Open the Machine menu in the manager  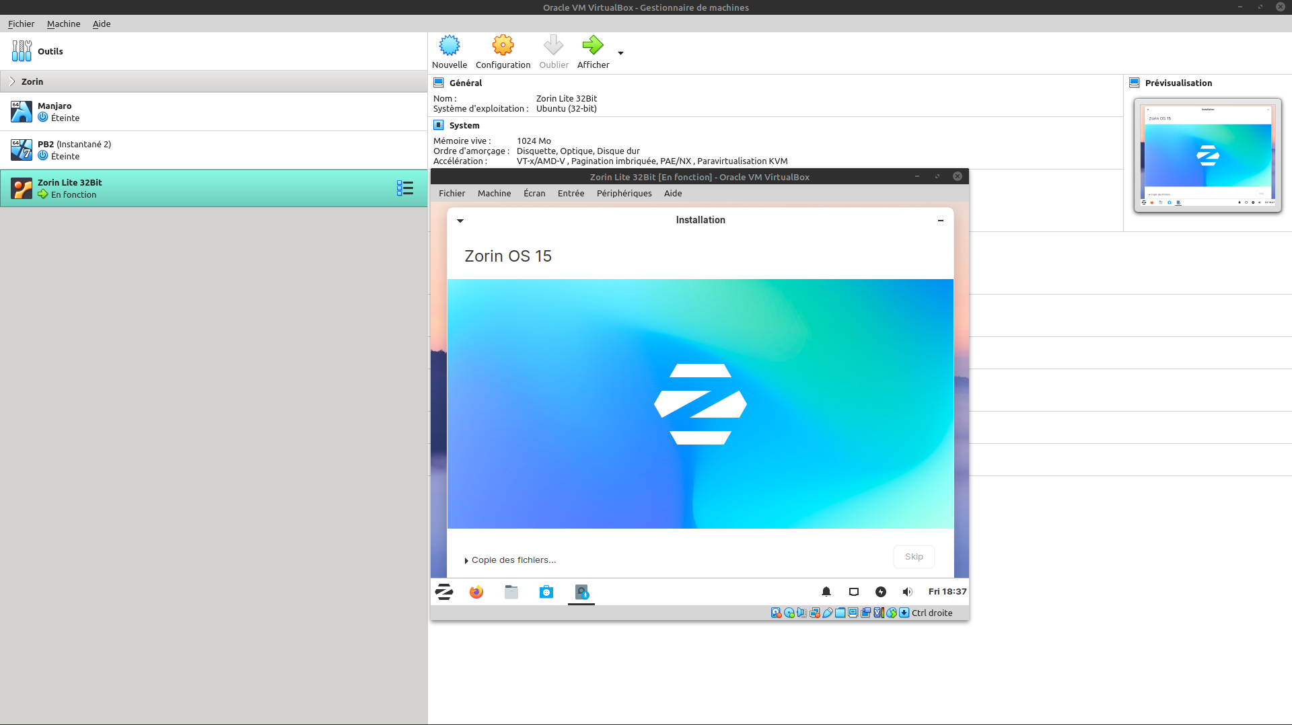point(63,24)
